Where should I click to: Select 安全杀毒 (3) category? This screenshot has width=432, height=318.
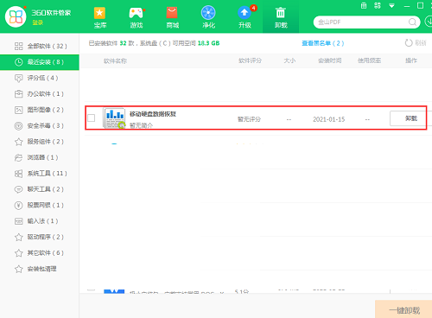[x=40, y=125]
